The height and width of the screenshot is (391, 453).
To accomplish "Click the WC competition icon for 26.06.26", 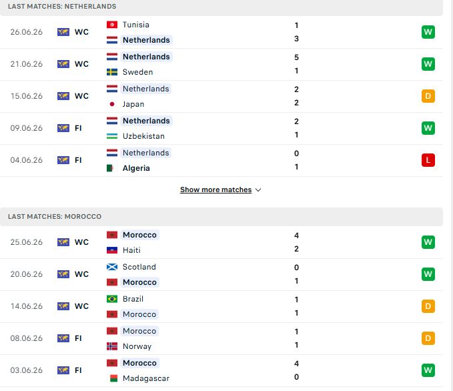I will tap(63, 32).
